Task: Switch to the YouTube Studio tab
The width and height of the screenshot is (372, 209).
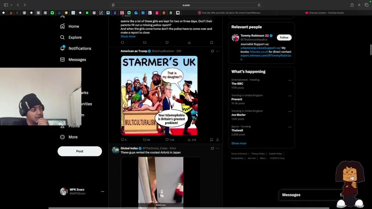Action: point(324,13)
